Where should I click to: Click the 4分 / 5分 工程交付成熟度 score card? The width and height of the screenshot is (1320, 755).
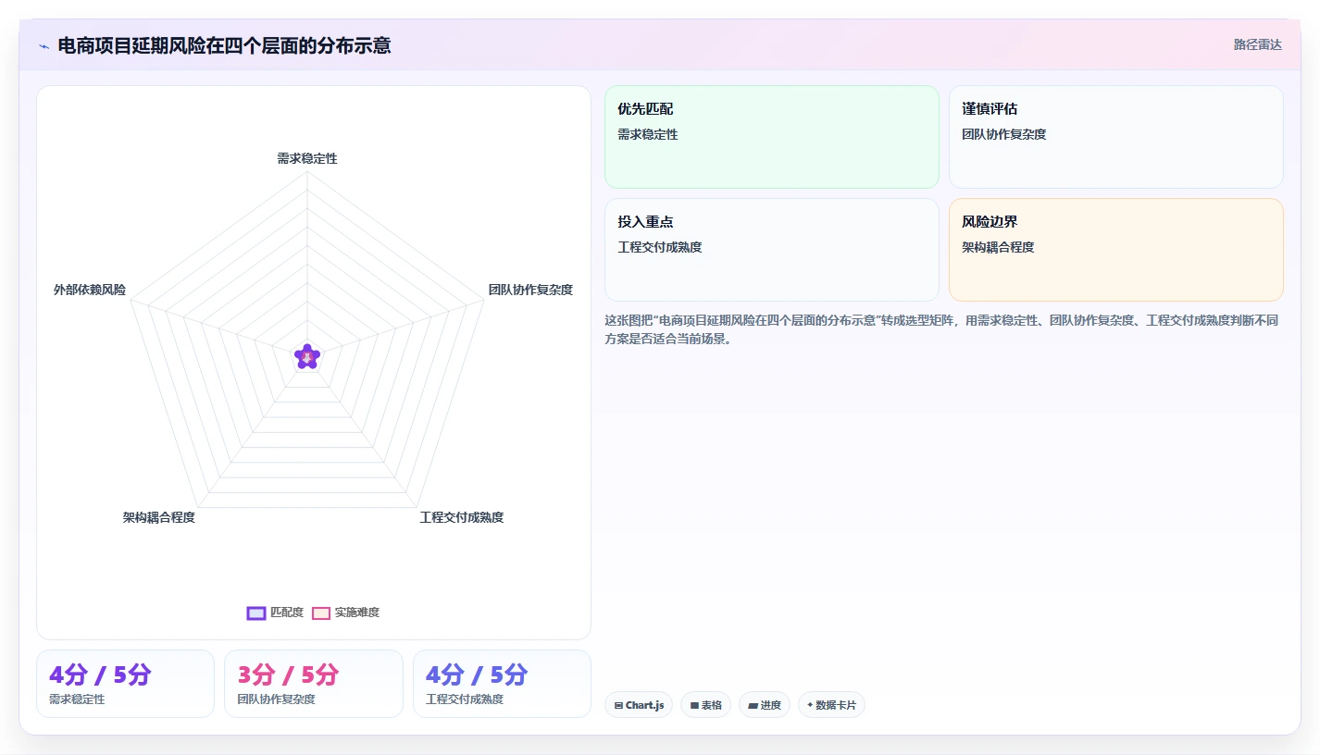click(x=502, y=684)
